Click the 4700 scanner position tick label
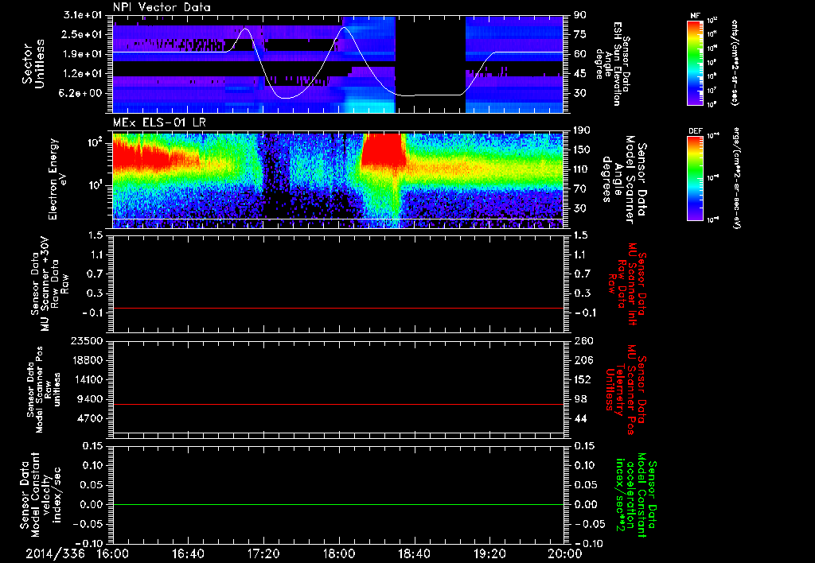Viewport: 815px width, 563px height. 91,418
